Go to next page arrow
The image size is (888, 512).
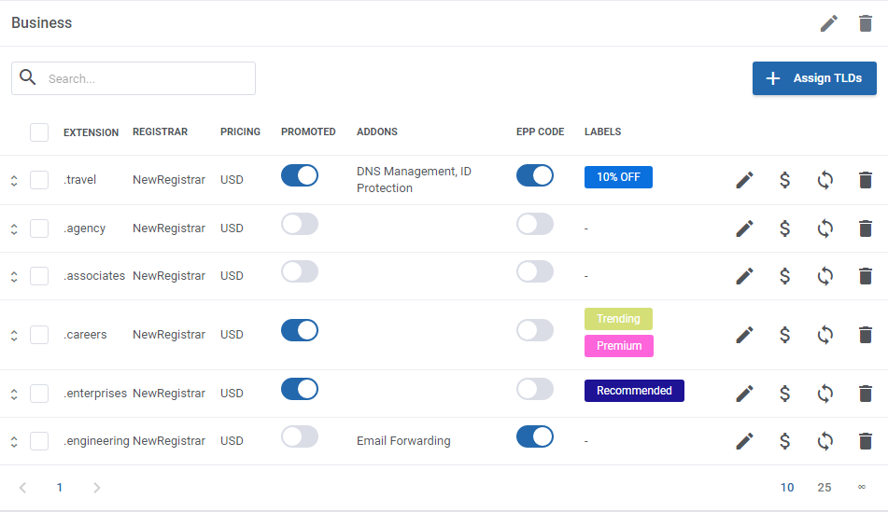click(x=97, y=488)
